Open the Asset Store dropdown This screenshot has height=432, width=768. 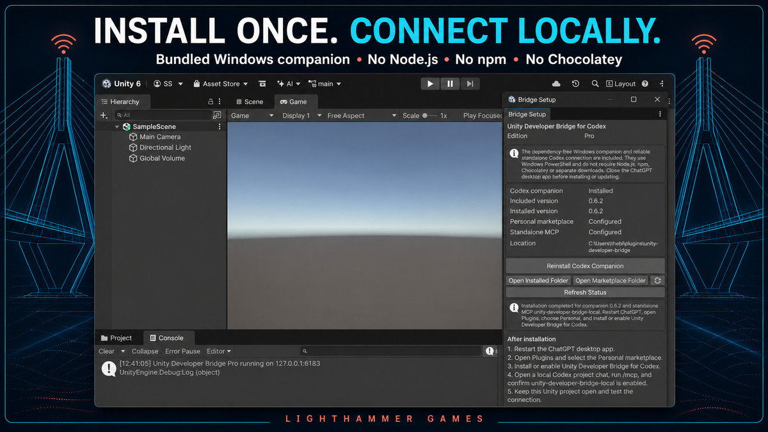pos(220,84)
